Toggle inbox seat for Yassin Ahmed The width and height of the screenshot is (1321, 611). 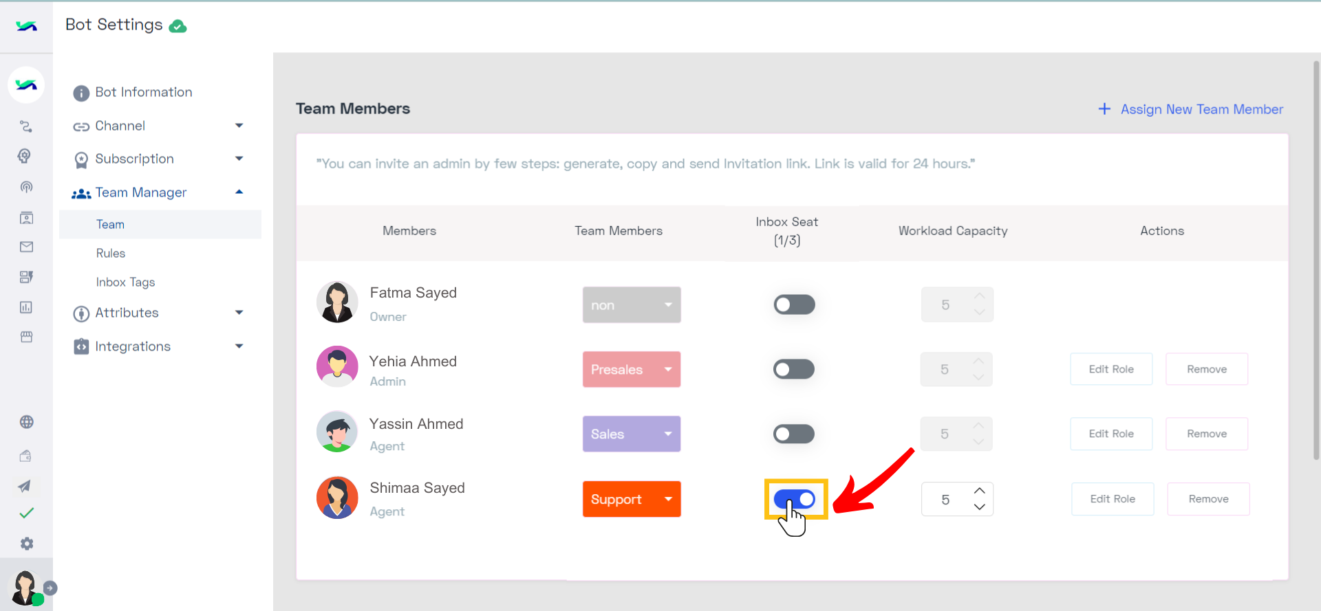pos(794,434)
